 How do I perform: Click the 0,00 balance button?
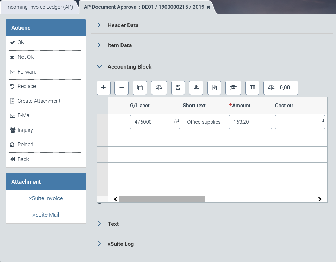tap(281, 88)
